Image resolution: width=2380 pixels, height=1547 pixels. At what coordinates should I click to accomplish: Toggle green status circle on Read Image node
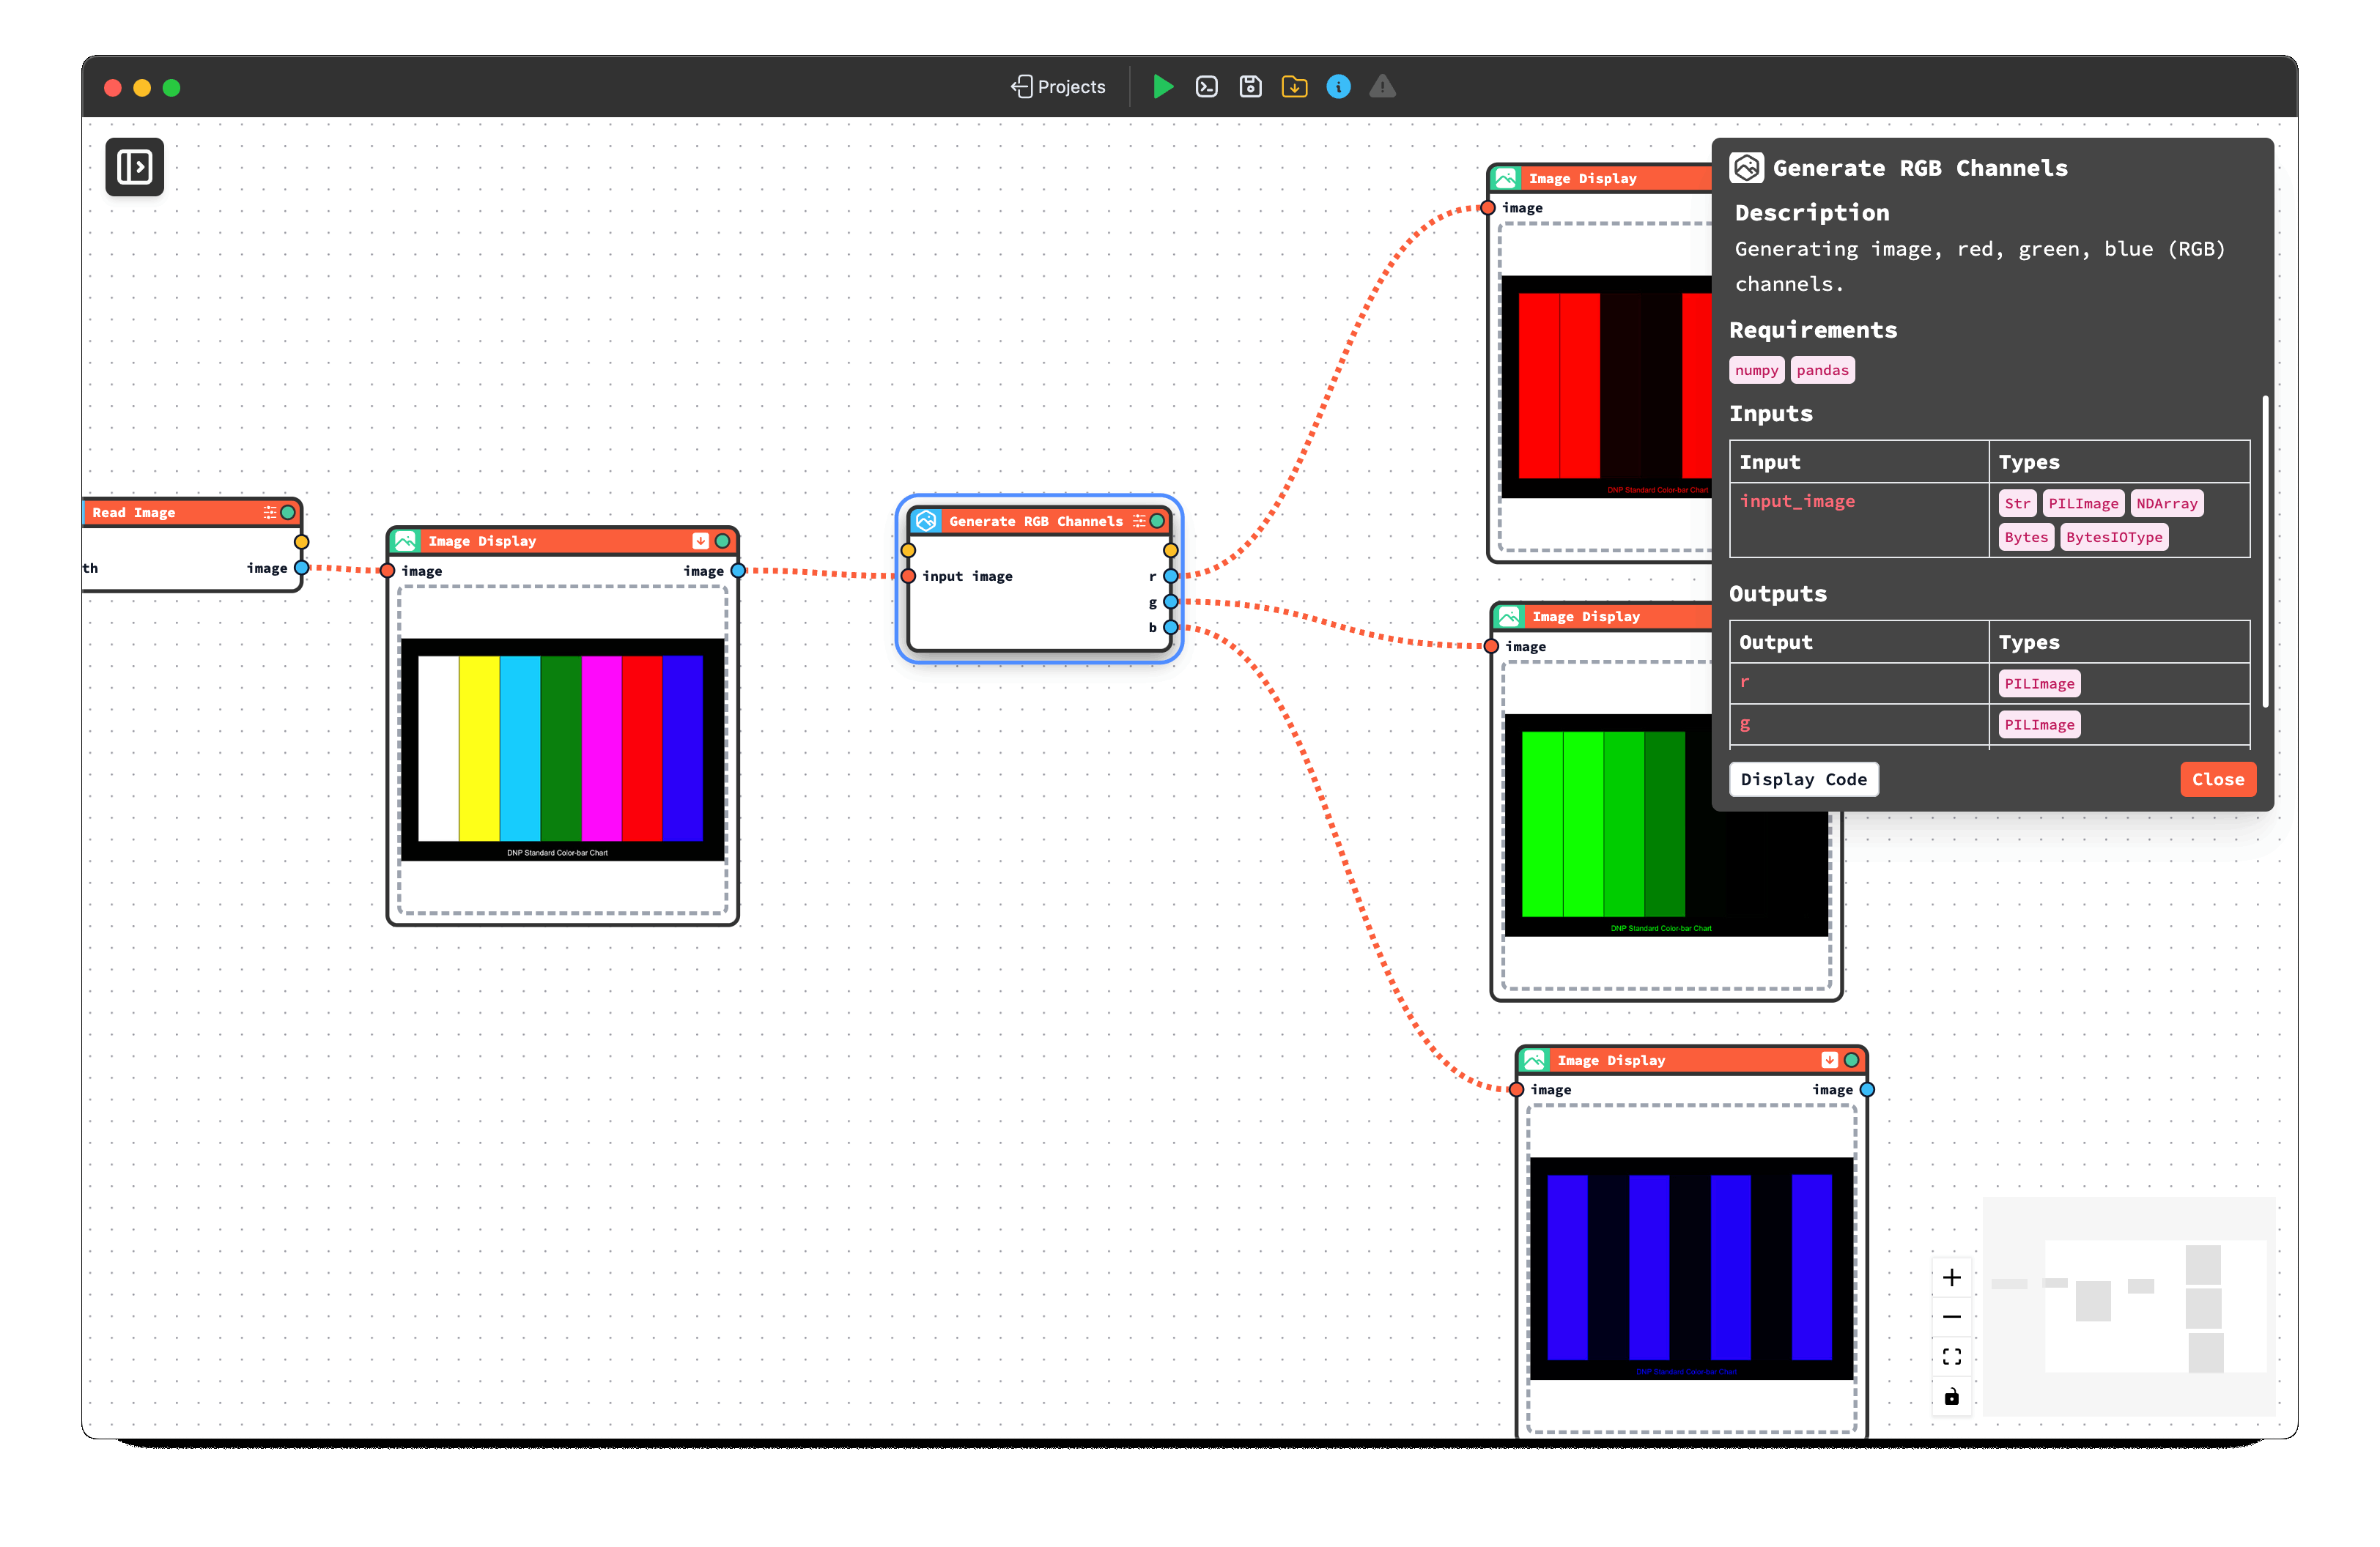[x=288, y=513]
